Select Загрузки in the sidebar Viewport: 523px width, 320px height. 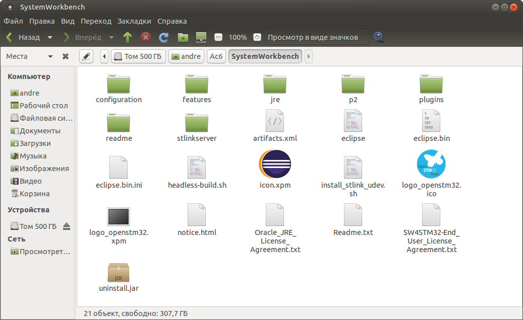pyautogui.click(x=35, y=143)
